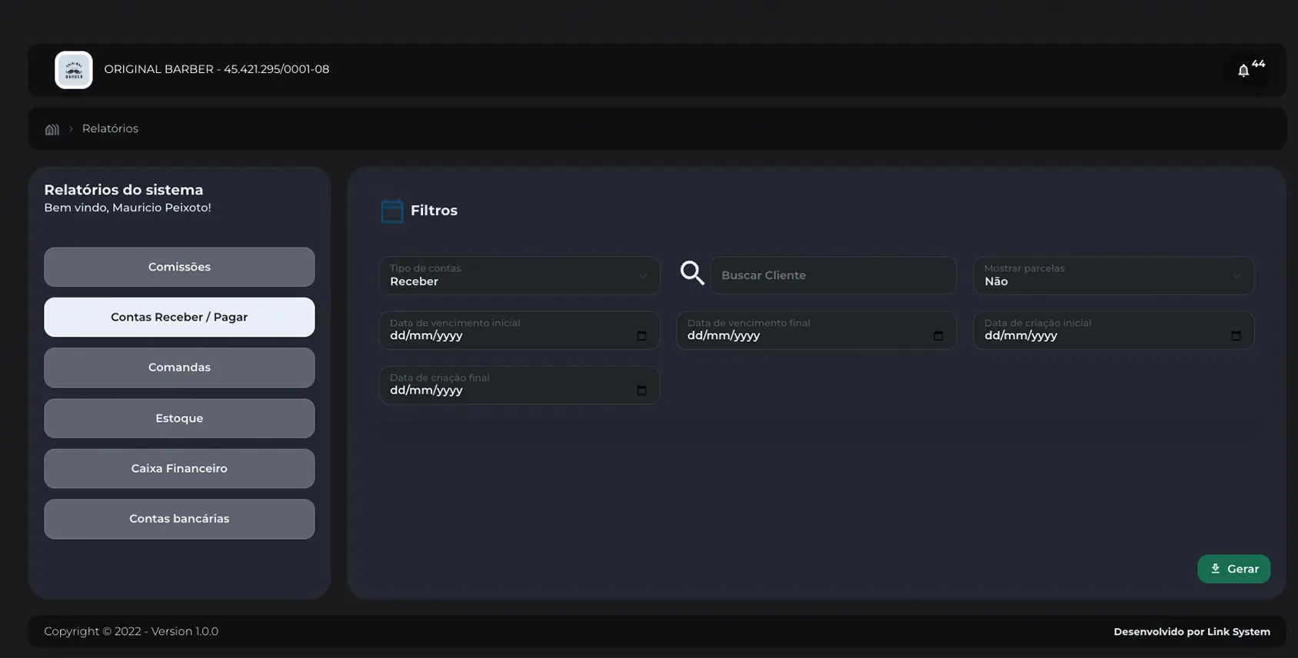The width and height of the screenshot is (1298, 658).
Task: Select the Contas bancárias report
Action: tap(179, 519)
